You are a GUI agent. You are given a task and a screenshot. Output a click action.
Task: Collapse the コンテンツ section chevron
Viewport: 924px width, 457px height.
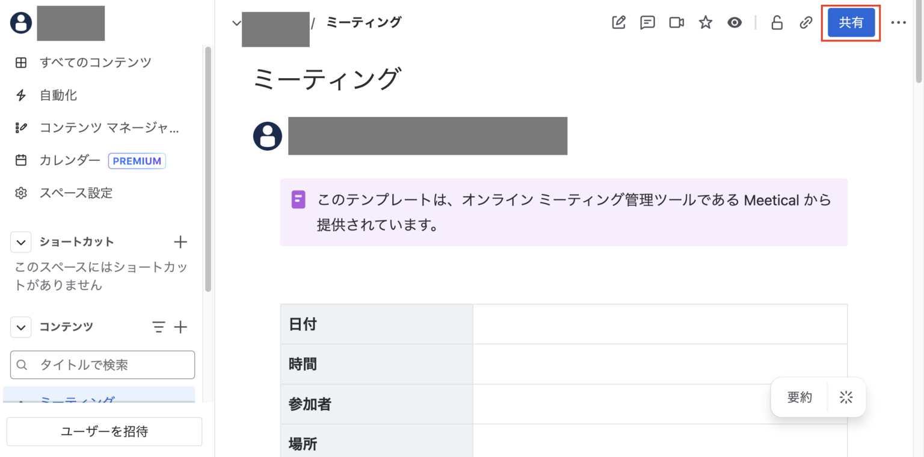click(x=20, y=327)
